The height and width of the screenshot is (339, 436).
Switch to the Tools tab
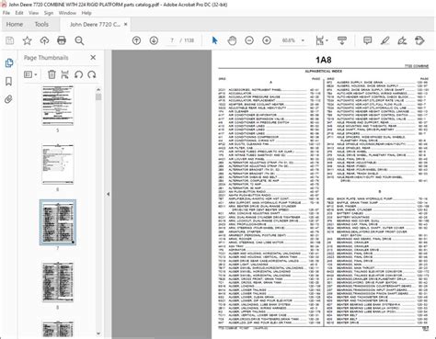pos(41,24)
